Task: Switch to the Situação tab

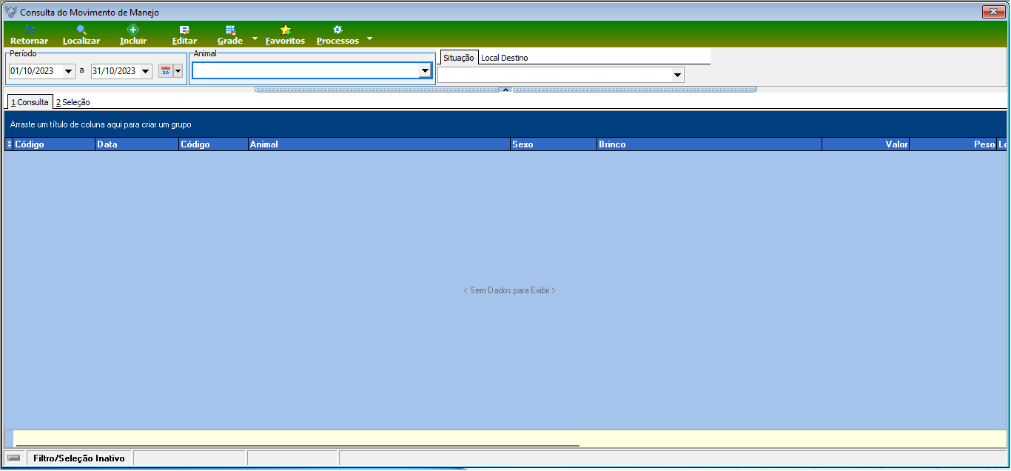Action: tap(459, 58)
